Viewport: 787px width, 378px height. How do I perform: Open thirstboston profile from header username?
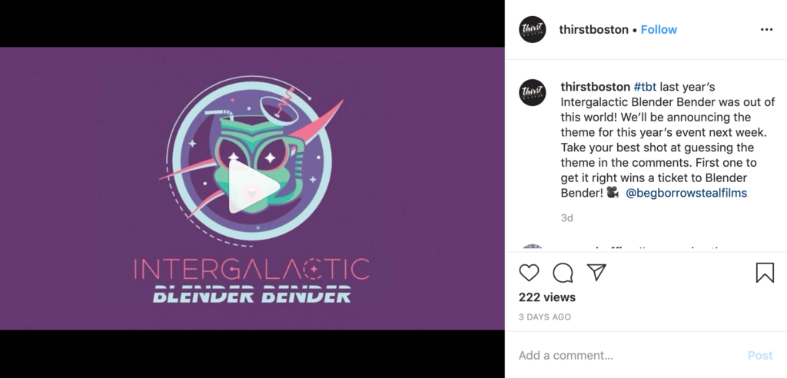594,30
